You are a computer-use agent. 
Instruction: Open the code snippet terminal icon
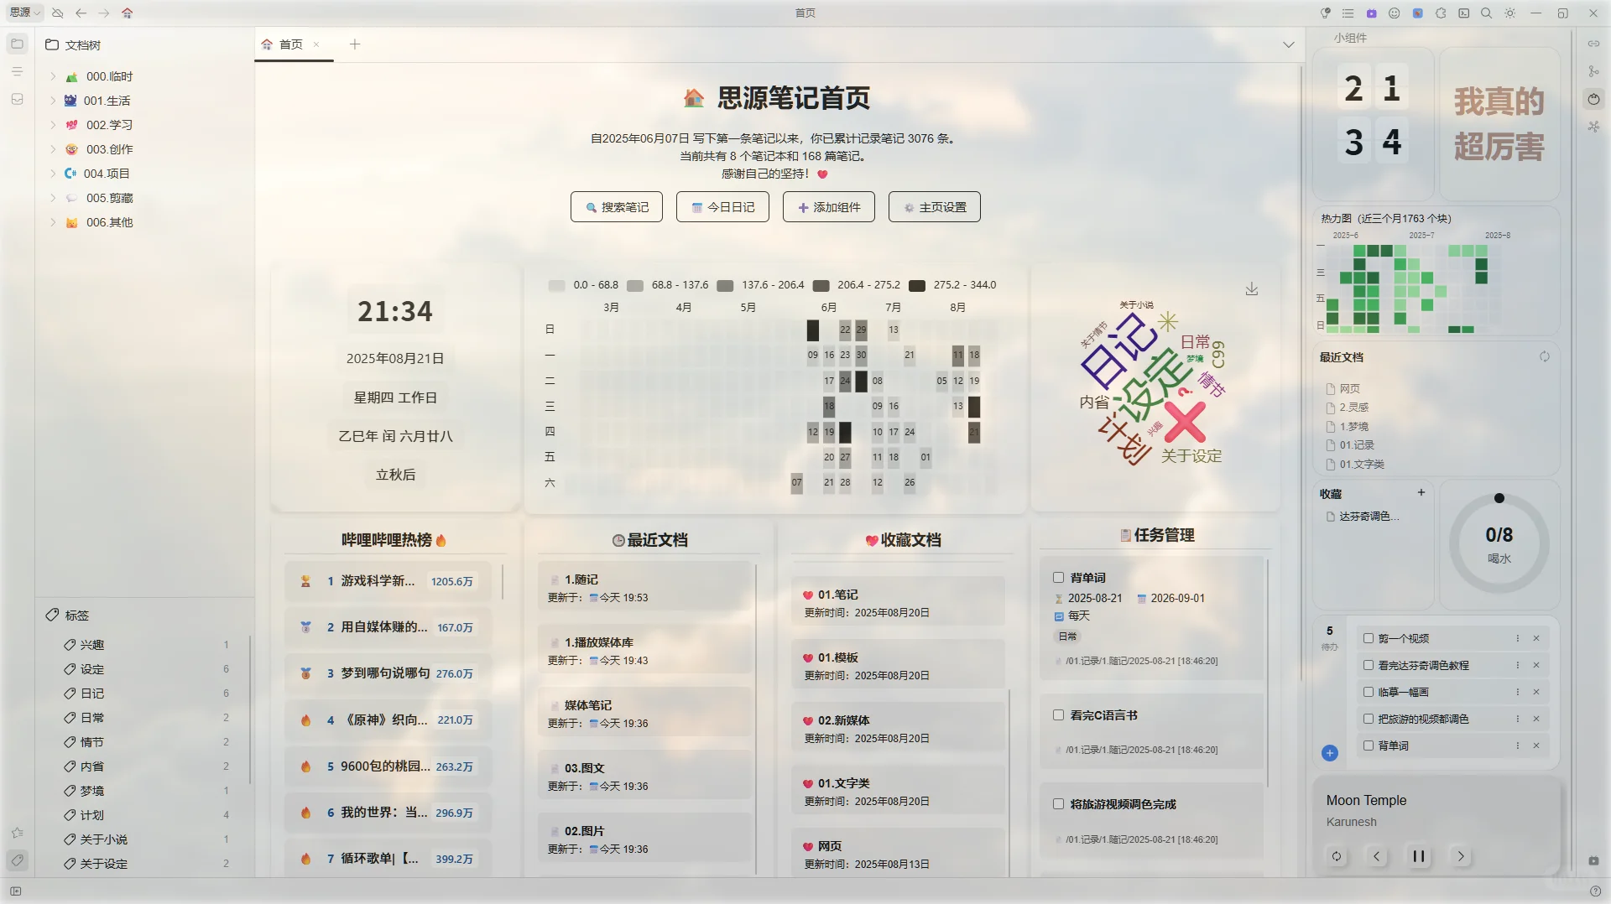coord(1465,13)
